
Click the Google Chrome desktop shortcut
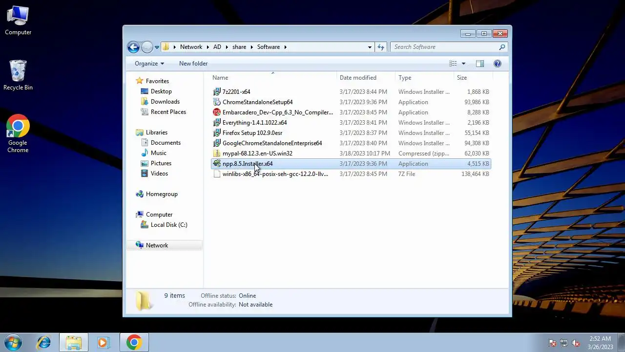point(18,134)
